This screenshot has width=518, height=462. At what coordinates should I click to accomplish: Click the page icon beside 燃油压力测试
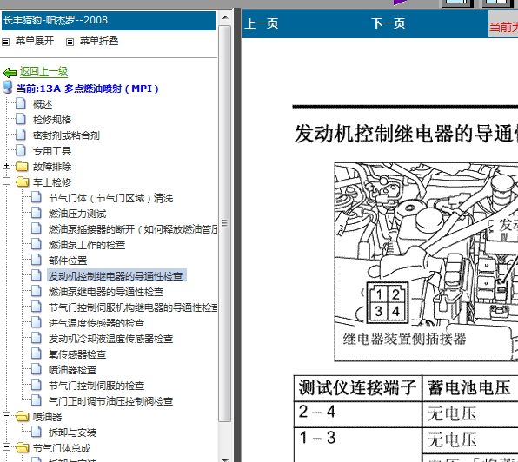coord(37,213)
